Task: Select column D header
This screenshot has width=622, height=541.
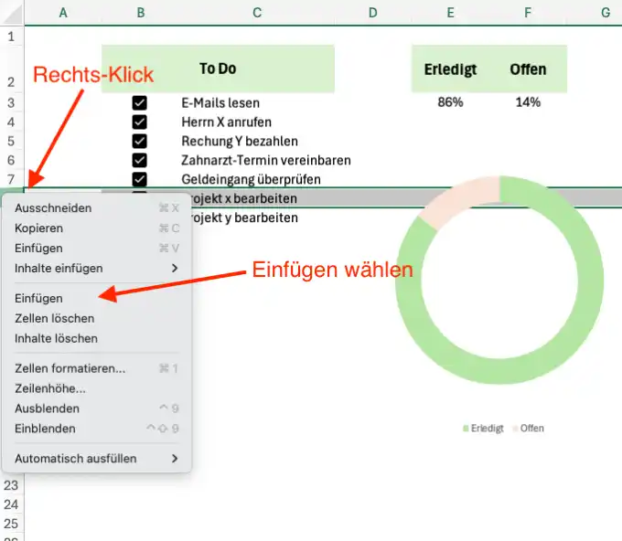Action: coord(373,13)
